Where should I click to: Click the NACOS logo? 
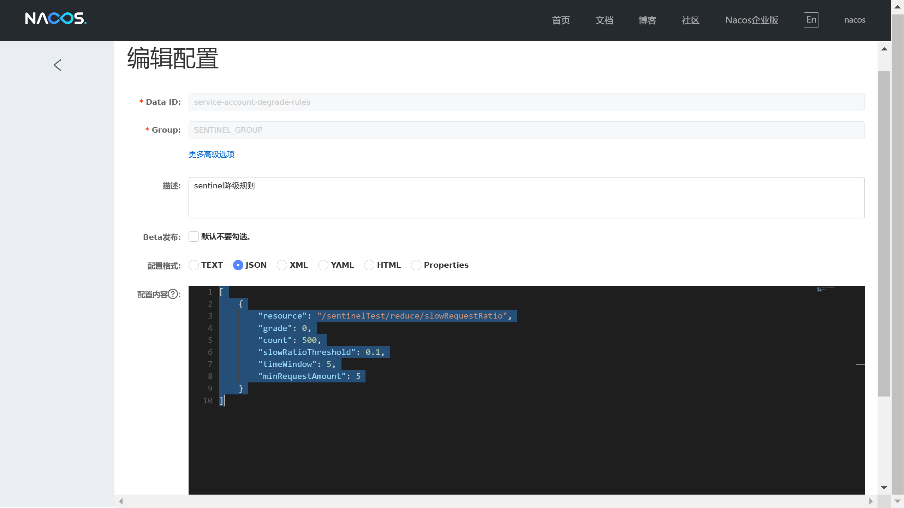click(56, 19)
